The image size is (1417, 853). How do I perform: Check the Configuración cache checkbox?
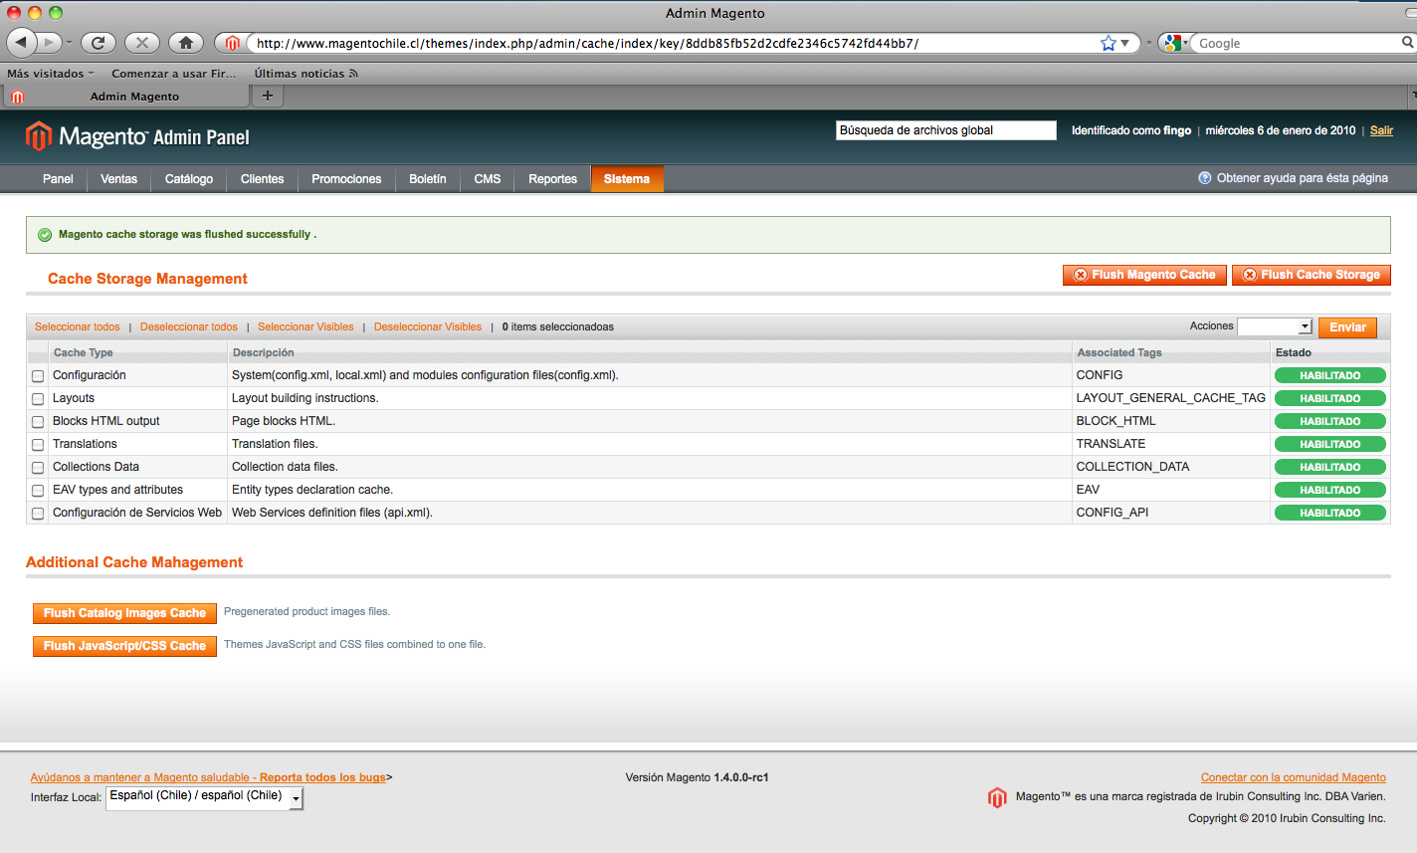38,376
